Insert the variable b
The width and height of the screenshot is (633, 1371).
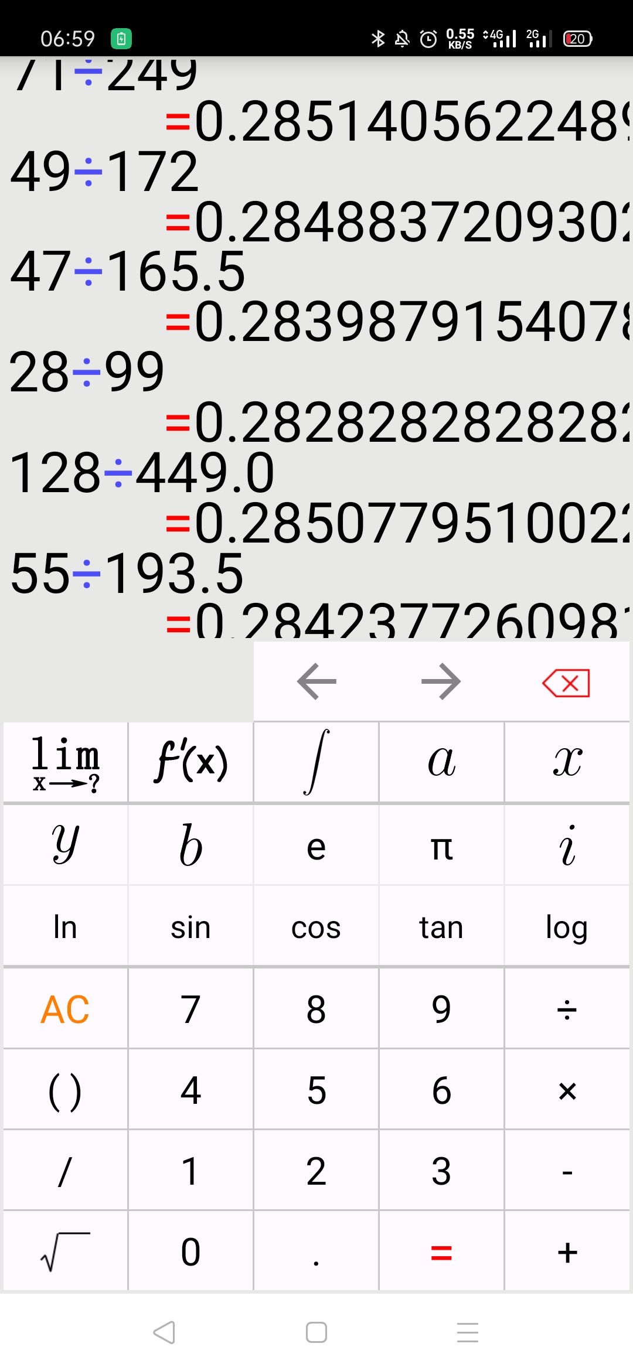click(190, 845)
